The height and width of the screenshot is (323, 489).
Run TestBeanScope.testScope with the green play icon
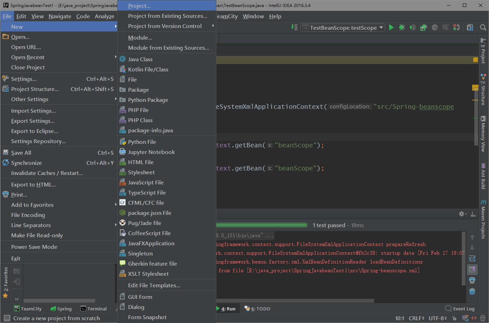[x=391, y=27]
